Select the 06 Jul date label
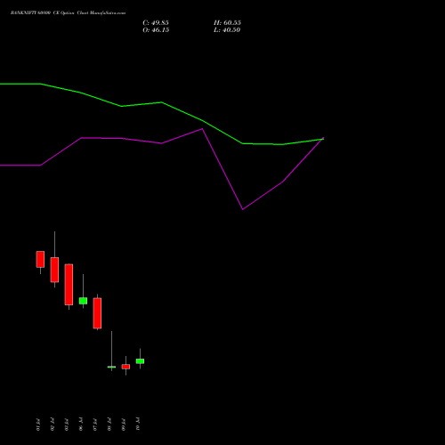Screen dimensions: 445x445 tap(81, 424)
